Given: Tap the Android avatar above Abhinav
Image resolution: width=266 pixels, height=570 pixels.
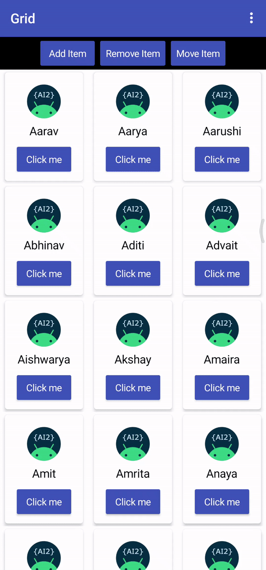Looking at the screenshot, I should (x=44, y=216).
